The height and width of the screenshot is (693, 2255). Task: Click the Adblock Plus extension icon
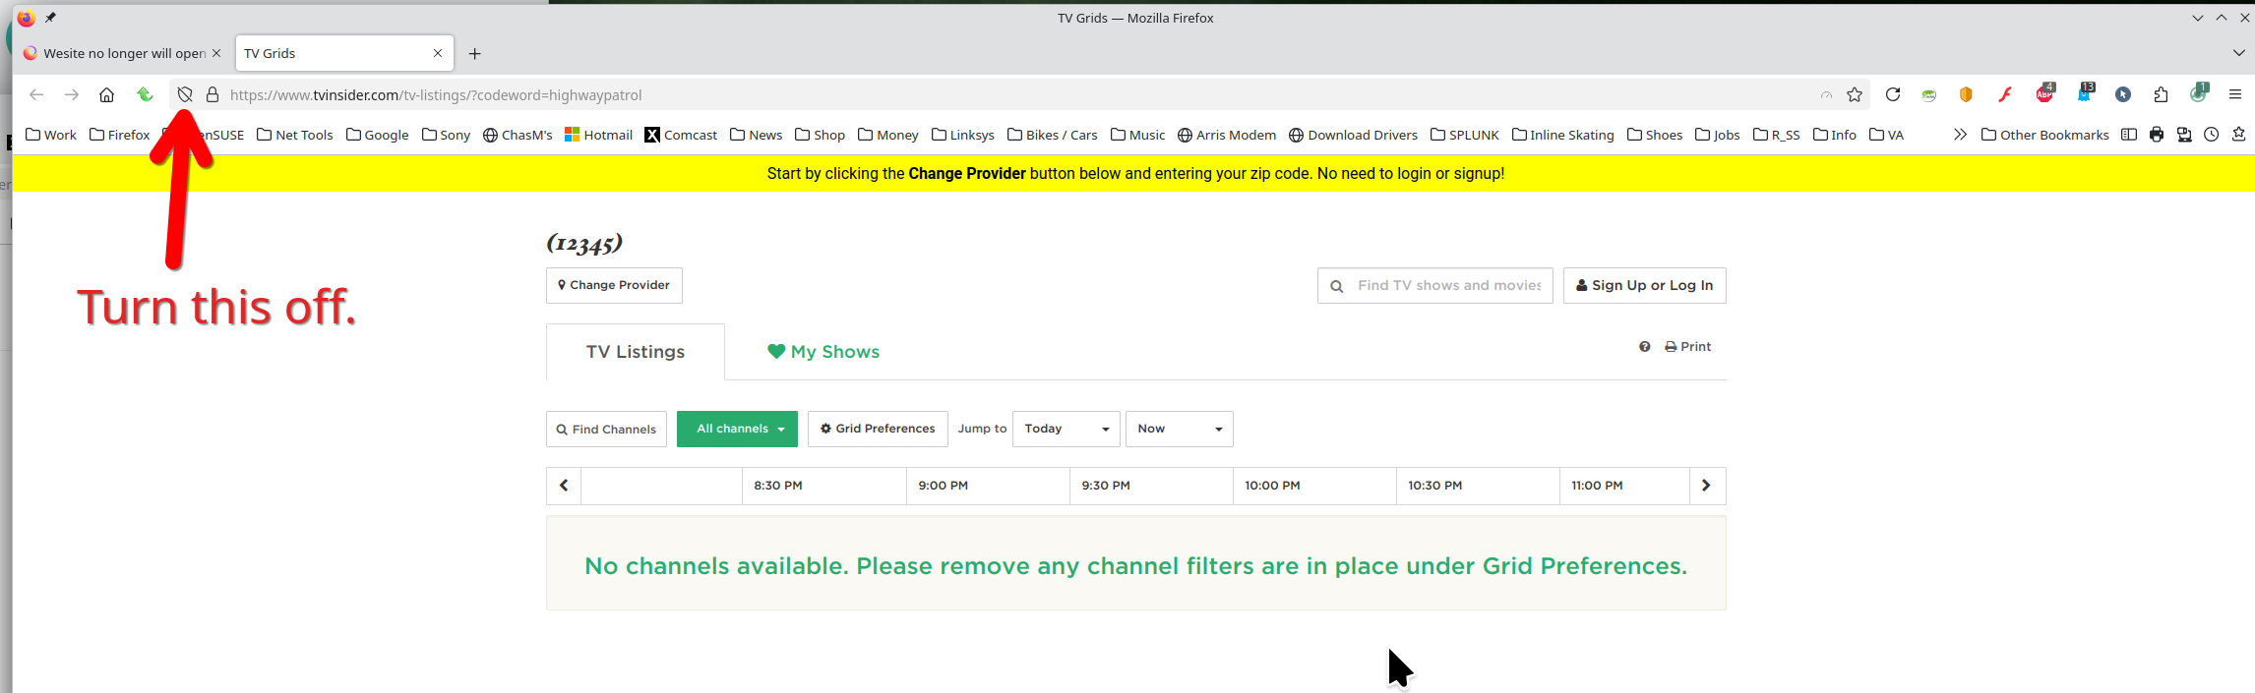point(2044,95)
